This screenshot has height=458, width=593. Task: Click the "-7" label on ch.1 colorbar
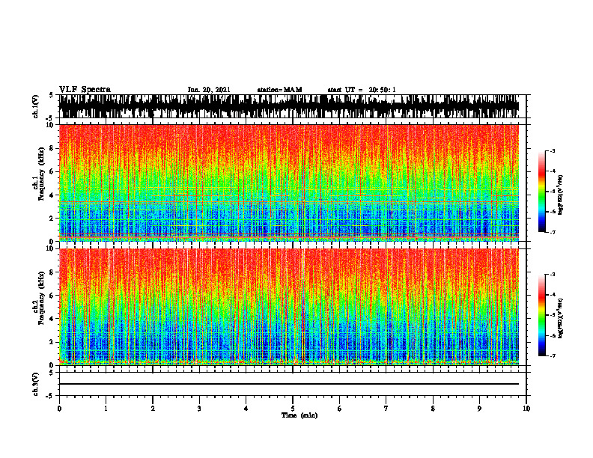point(553,232)
